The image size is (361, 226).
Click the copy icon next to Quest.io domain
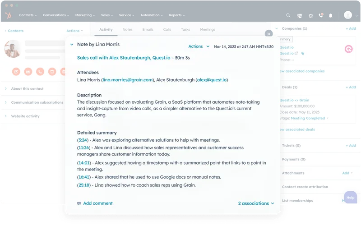302,53
